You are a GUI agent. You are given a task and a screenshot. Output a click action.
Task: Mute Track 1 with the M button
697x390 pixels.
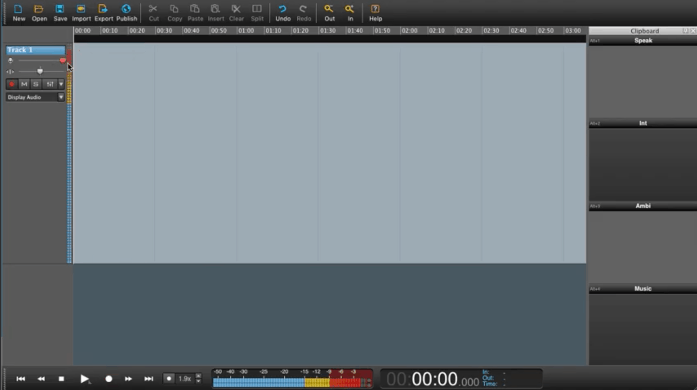(x=24, y=84)
